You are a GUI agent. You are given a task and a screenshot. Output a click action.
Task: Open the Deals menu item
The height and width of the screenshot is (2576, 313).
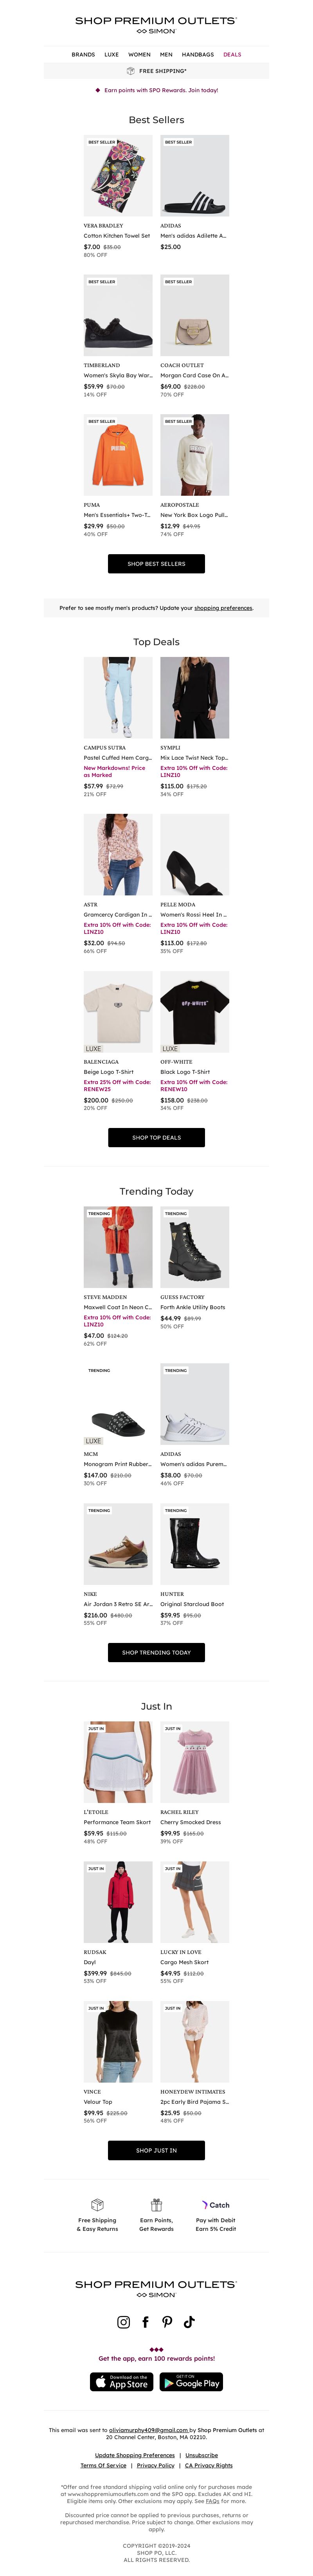(232, 54)
